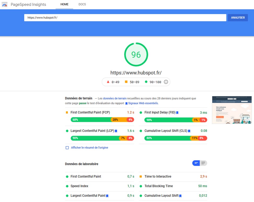
Task: Click the PageSpeed Insights logo icon
Action: pos(4,4)
